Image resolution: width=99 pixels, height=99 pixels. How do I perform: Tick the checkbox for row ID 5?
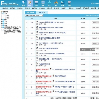coord(27,70)
